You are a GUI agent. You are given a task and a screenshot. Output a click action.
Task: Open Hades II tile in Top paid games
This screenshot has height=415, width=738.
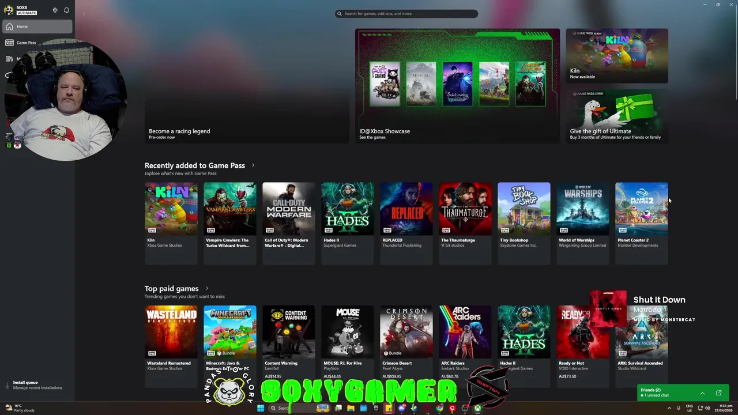point(524,346)
